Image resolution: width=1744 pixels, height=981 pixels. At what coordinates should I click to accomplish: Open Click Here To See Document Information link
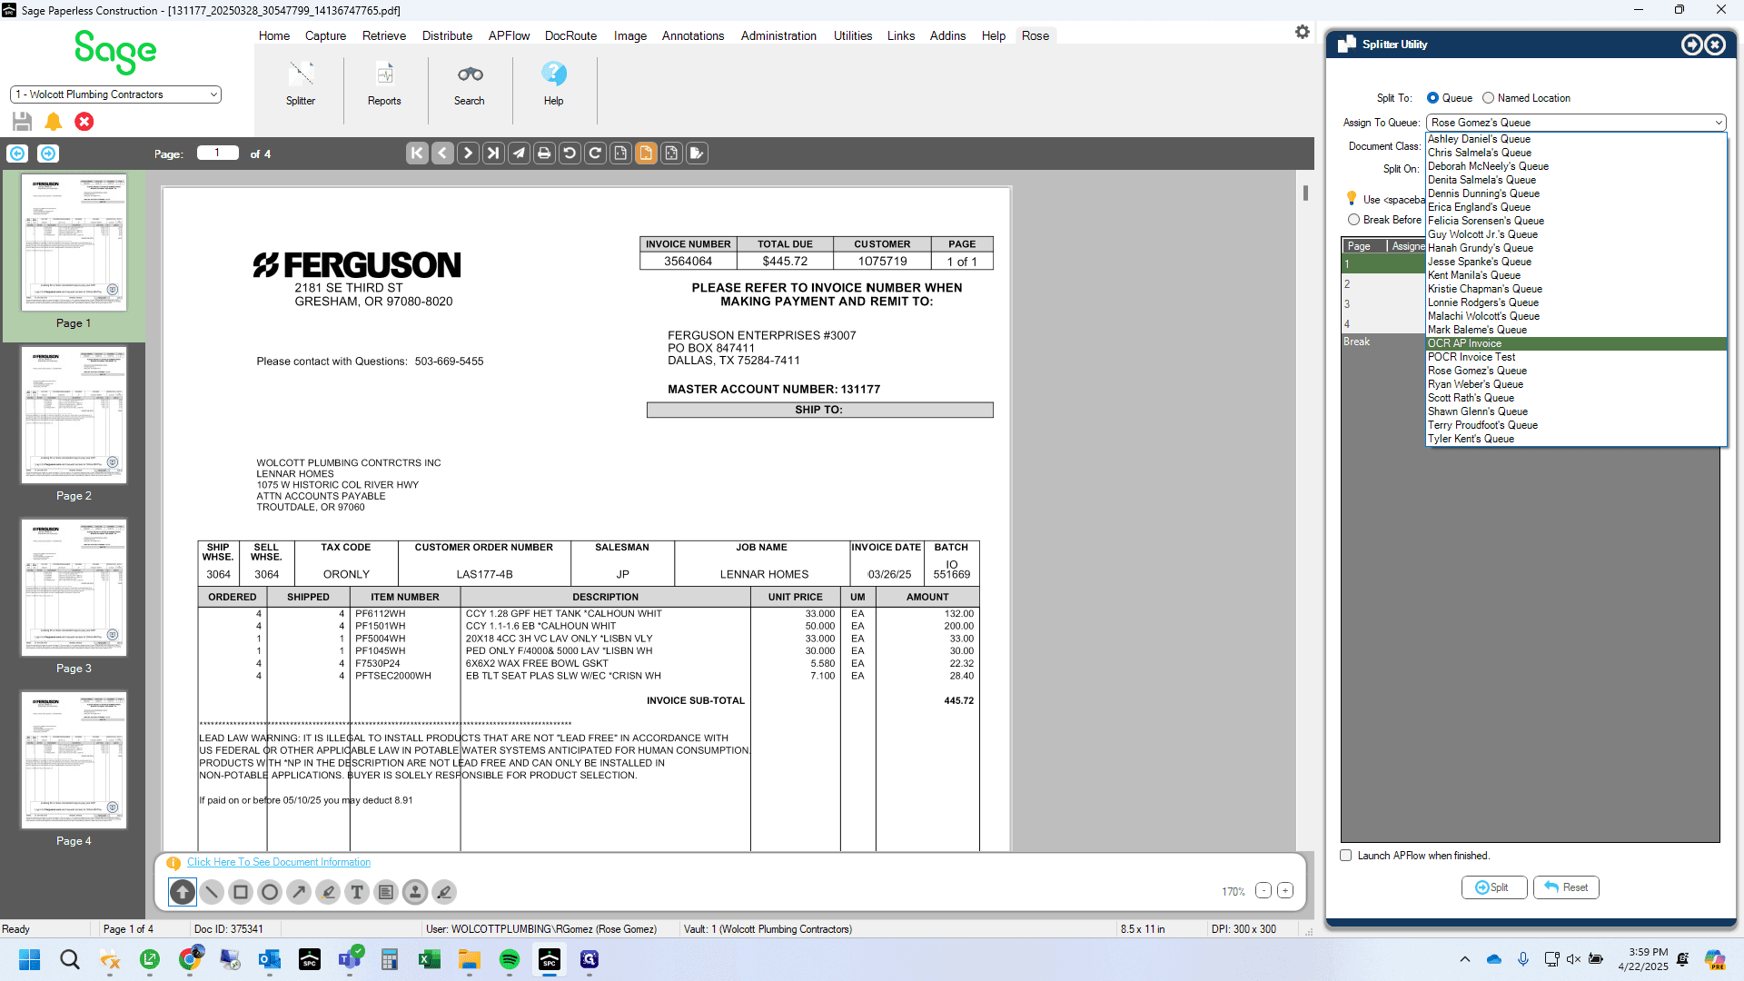(279, 862)
